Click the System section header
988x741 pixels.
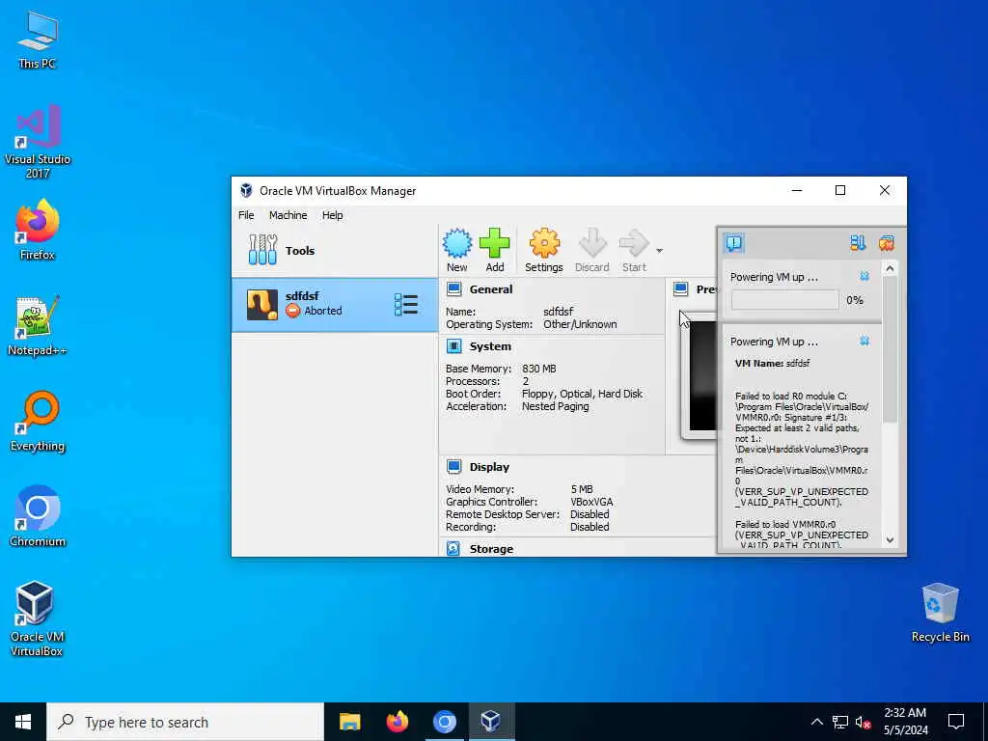tap(490, 346)
